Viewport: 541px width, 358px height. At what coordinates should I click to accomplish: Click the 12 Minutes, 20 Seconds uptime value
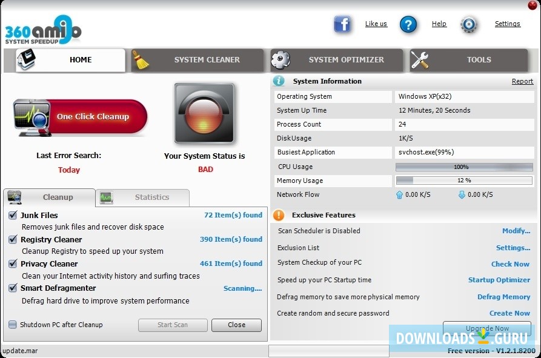(x=434, y=110)
